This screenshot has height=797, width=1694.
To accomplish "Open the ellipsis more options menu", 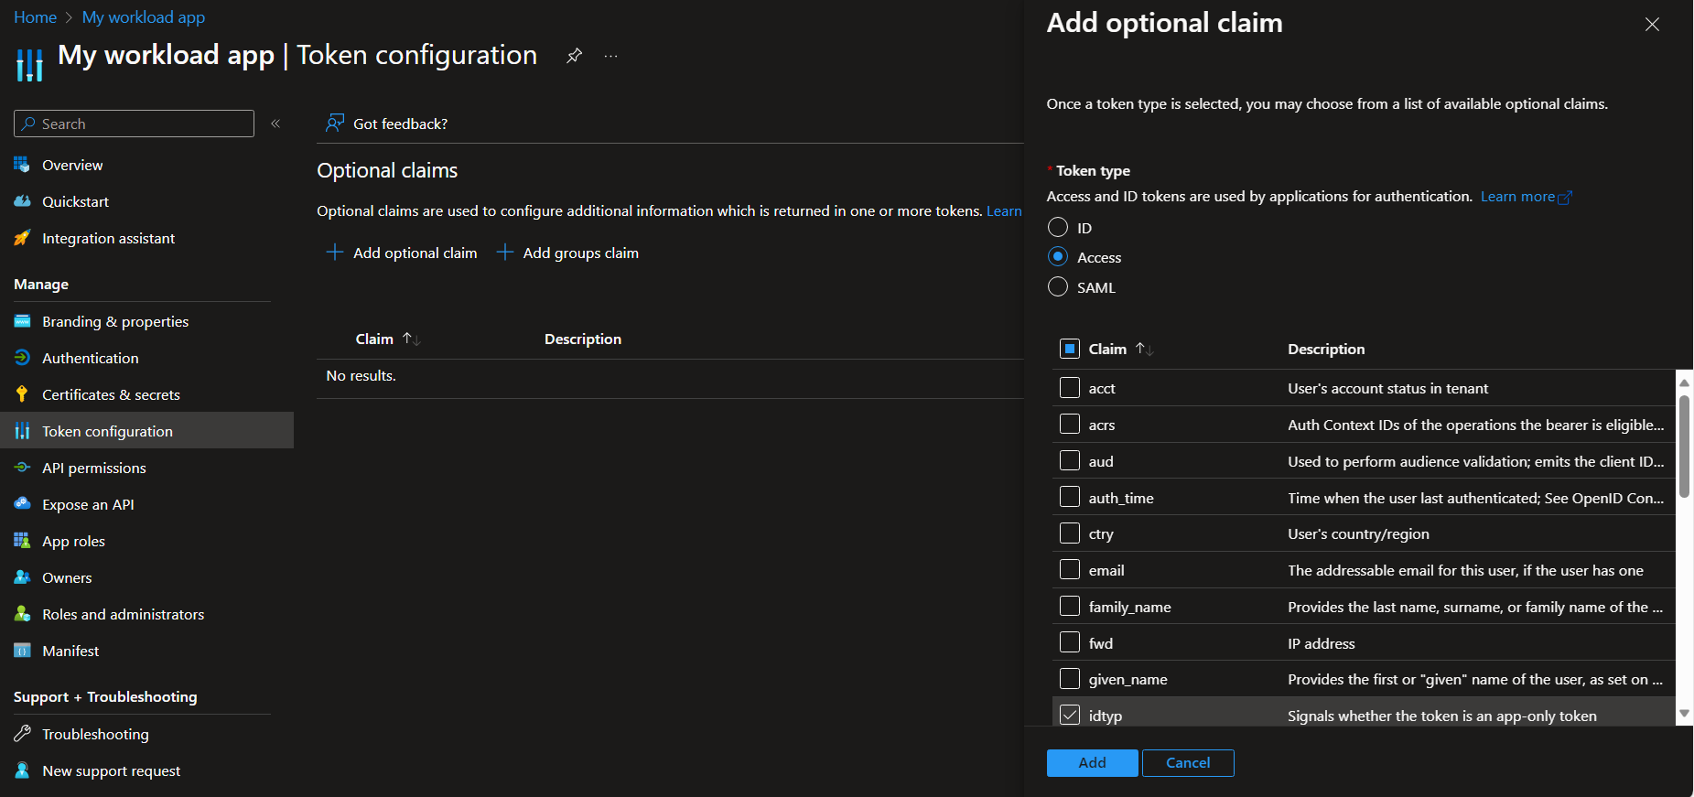I will [611, 56].
